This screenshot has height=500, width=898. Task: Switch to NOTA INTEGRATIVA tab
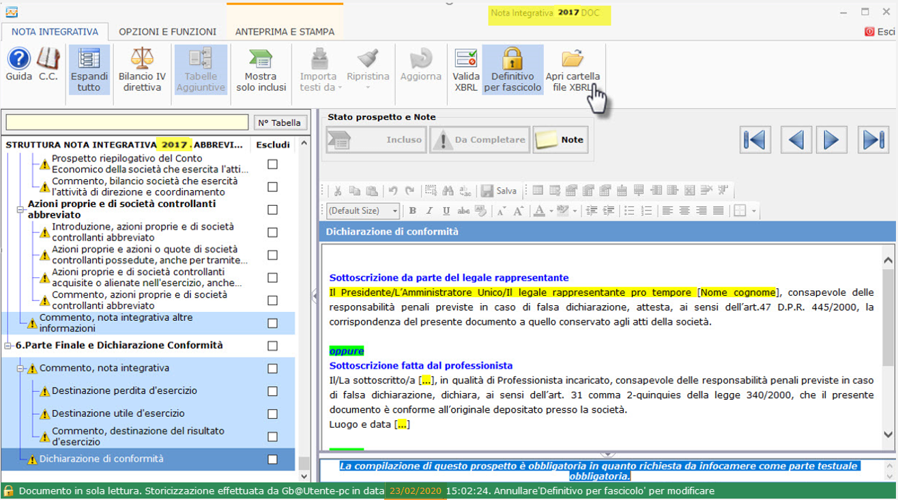(x=55, y=31)
